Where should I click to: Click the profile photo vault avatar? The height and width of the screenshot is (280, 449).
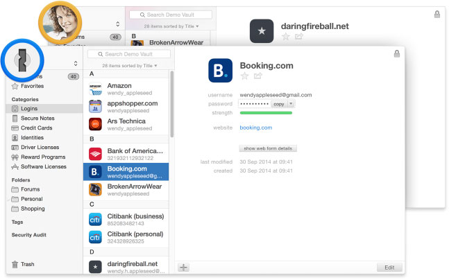pos(60,23)
